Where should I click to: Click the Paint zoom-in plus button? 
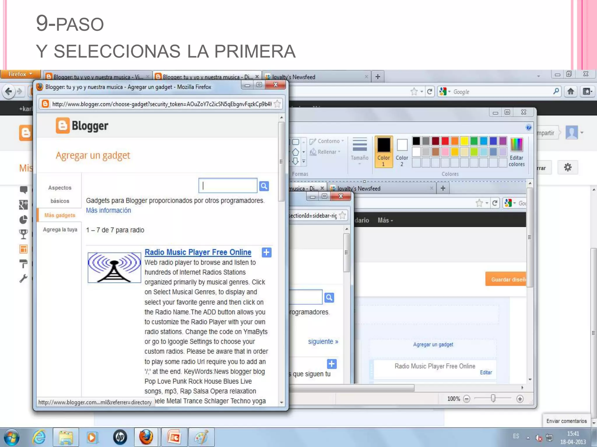[x=519, y=399]
